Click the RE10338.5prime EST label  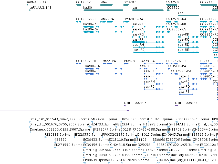coord(57,135)
